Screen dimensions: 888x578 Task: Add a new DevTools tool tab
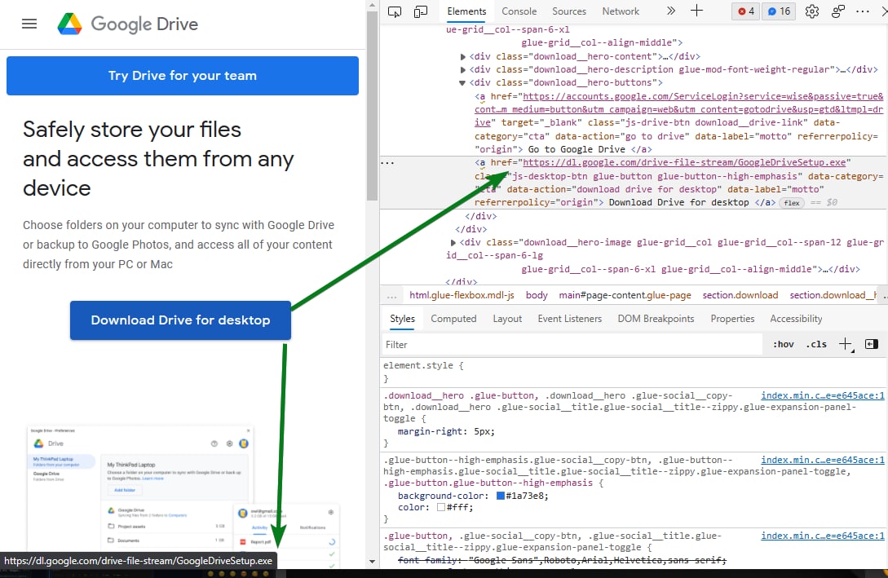[x=696, y=11]
